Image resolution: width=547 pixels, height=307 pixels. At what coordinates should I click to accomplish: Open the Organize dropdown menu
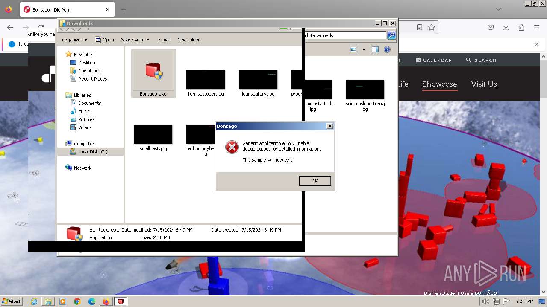click(x=74, y=40)
